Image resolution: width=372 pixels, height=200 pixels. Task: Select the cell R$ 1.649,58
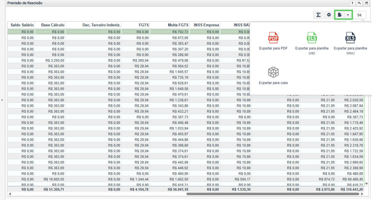tap(170, 89)
